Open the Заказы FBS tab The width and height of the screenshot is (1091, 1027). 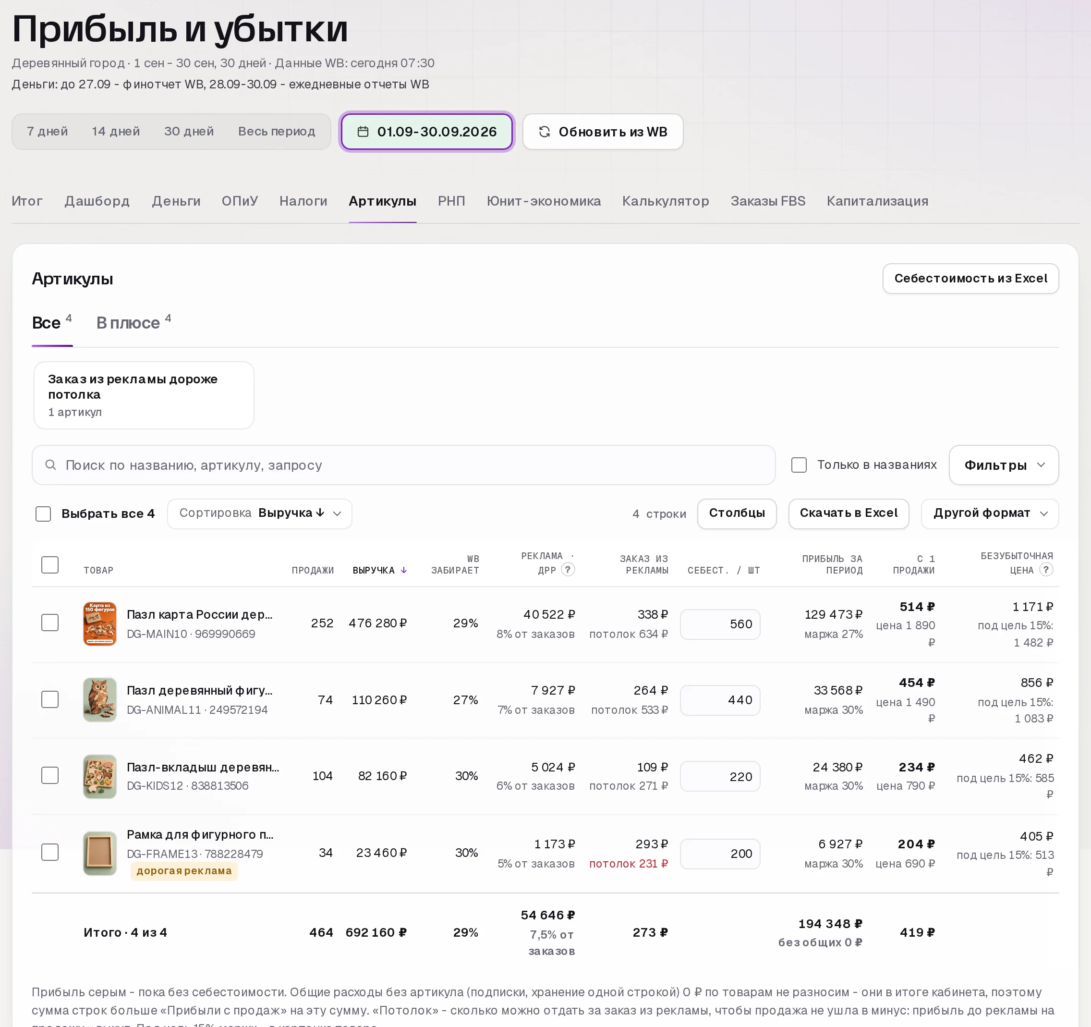[x=768, y=201]
